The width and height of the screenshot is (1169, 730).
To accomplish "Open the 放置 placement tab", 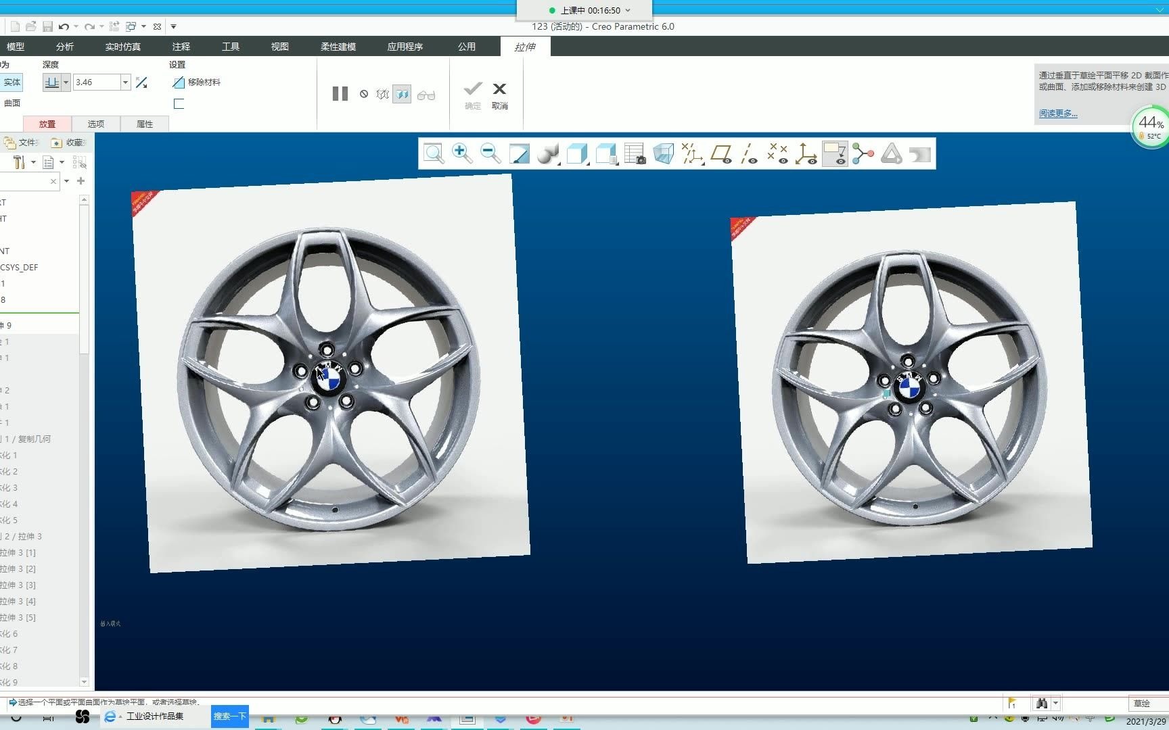I will [x=47, y=124].
